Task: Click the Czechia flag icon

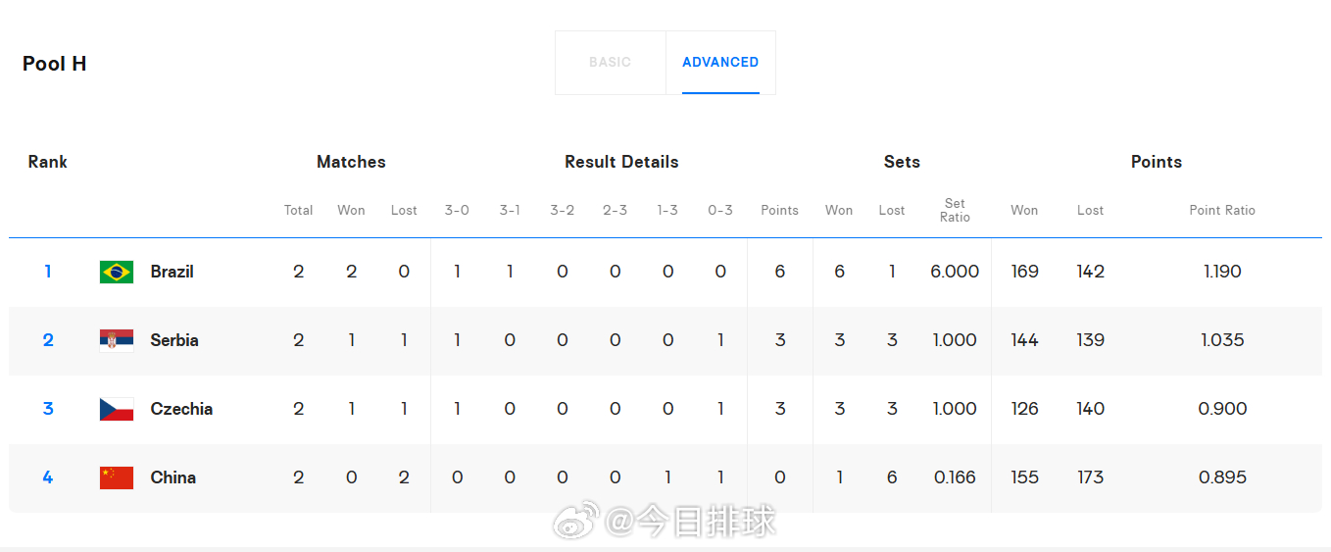Action: pyautogui.click(x=117, y=409)
